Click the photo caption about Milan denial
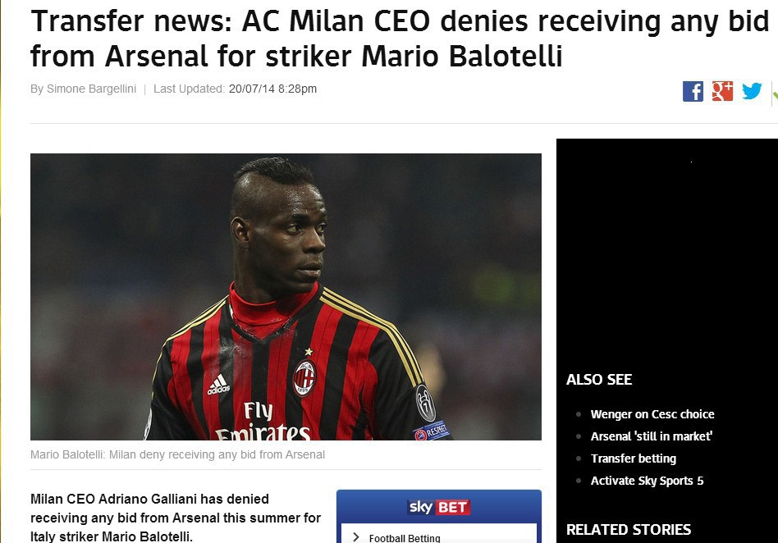The height and width of the screenshot is (543, 778). [177, 454]
